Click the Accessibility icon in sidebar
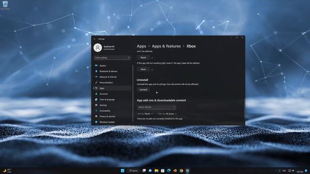The image size is (310, 174). (x=96, y=111)
